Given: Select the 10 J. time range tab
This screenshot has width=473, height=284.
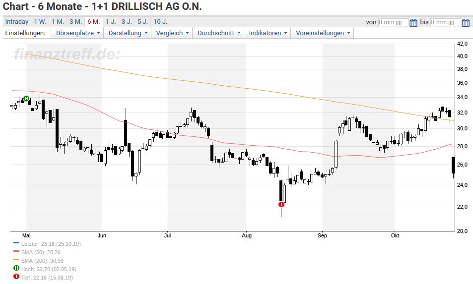Looking at the screenshot, I should [160, 22].
